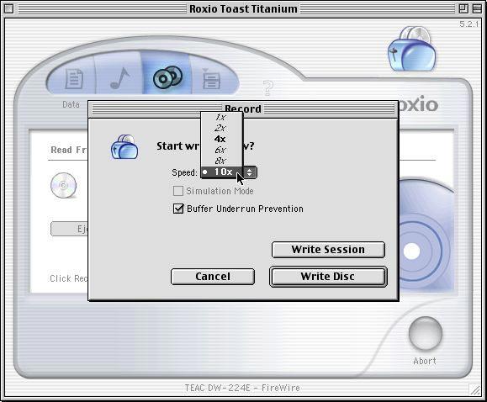Click the Roxio Toast Titanium title bar
The width and height of the screenshot is (487, 402).
(x=243, y=8)
